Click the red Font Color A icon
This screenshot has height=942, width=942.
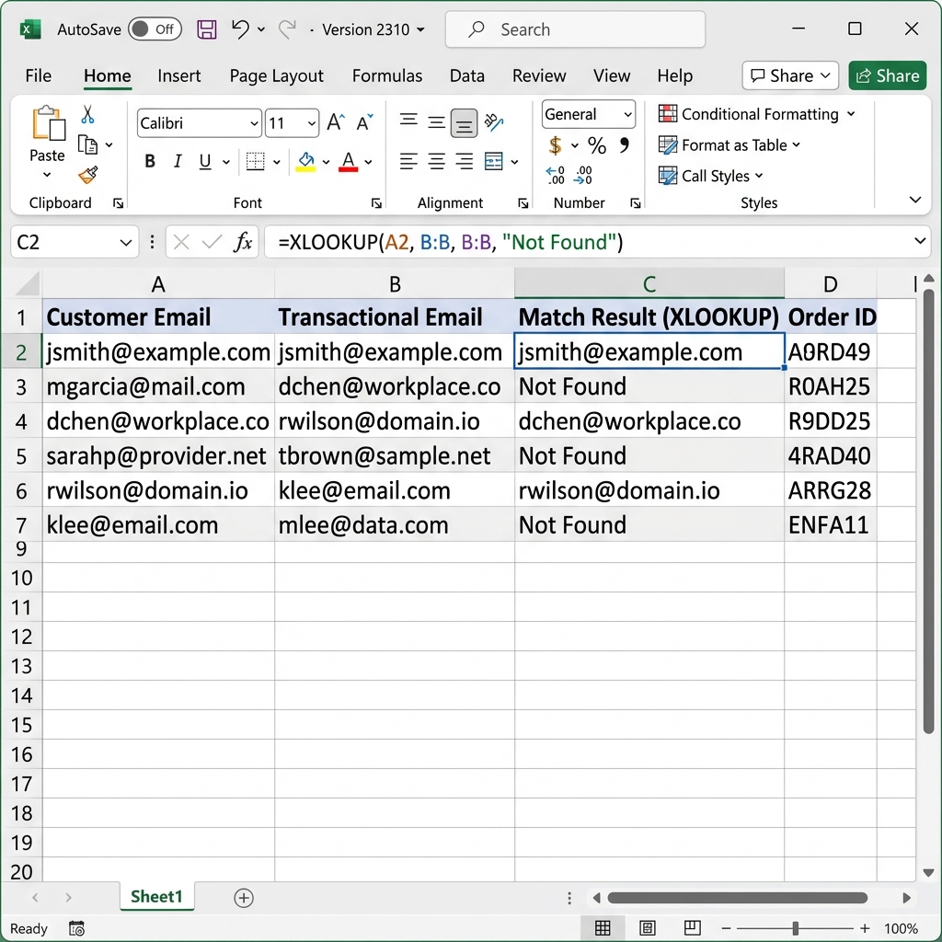click(349, 161)
